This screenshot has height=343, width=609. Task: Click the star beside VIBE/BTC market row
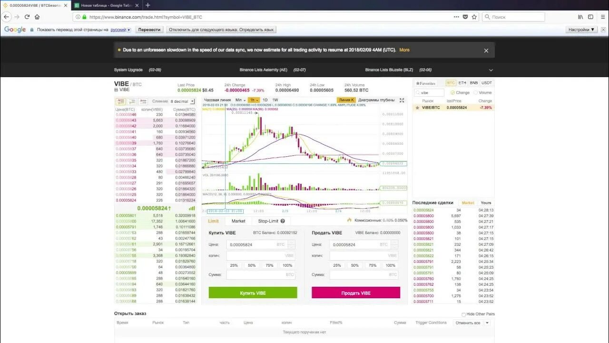(418, 108)
